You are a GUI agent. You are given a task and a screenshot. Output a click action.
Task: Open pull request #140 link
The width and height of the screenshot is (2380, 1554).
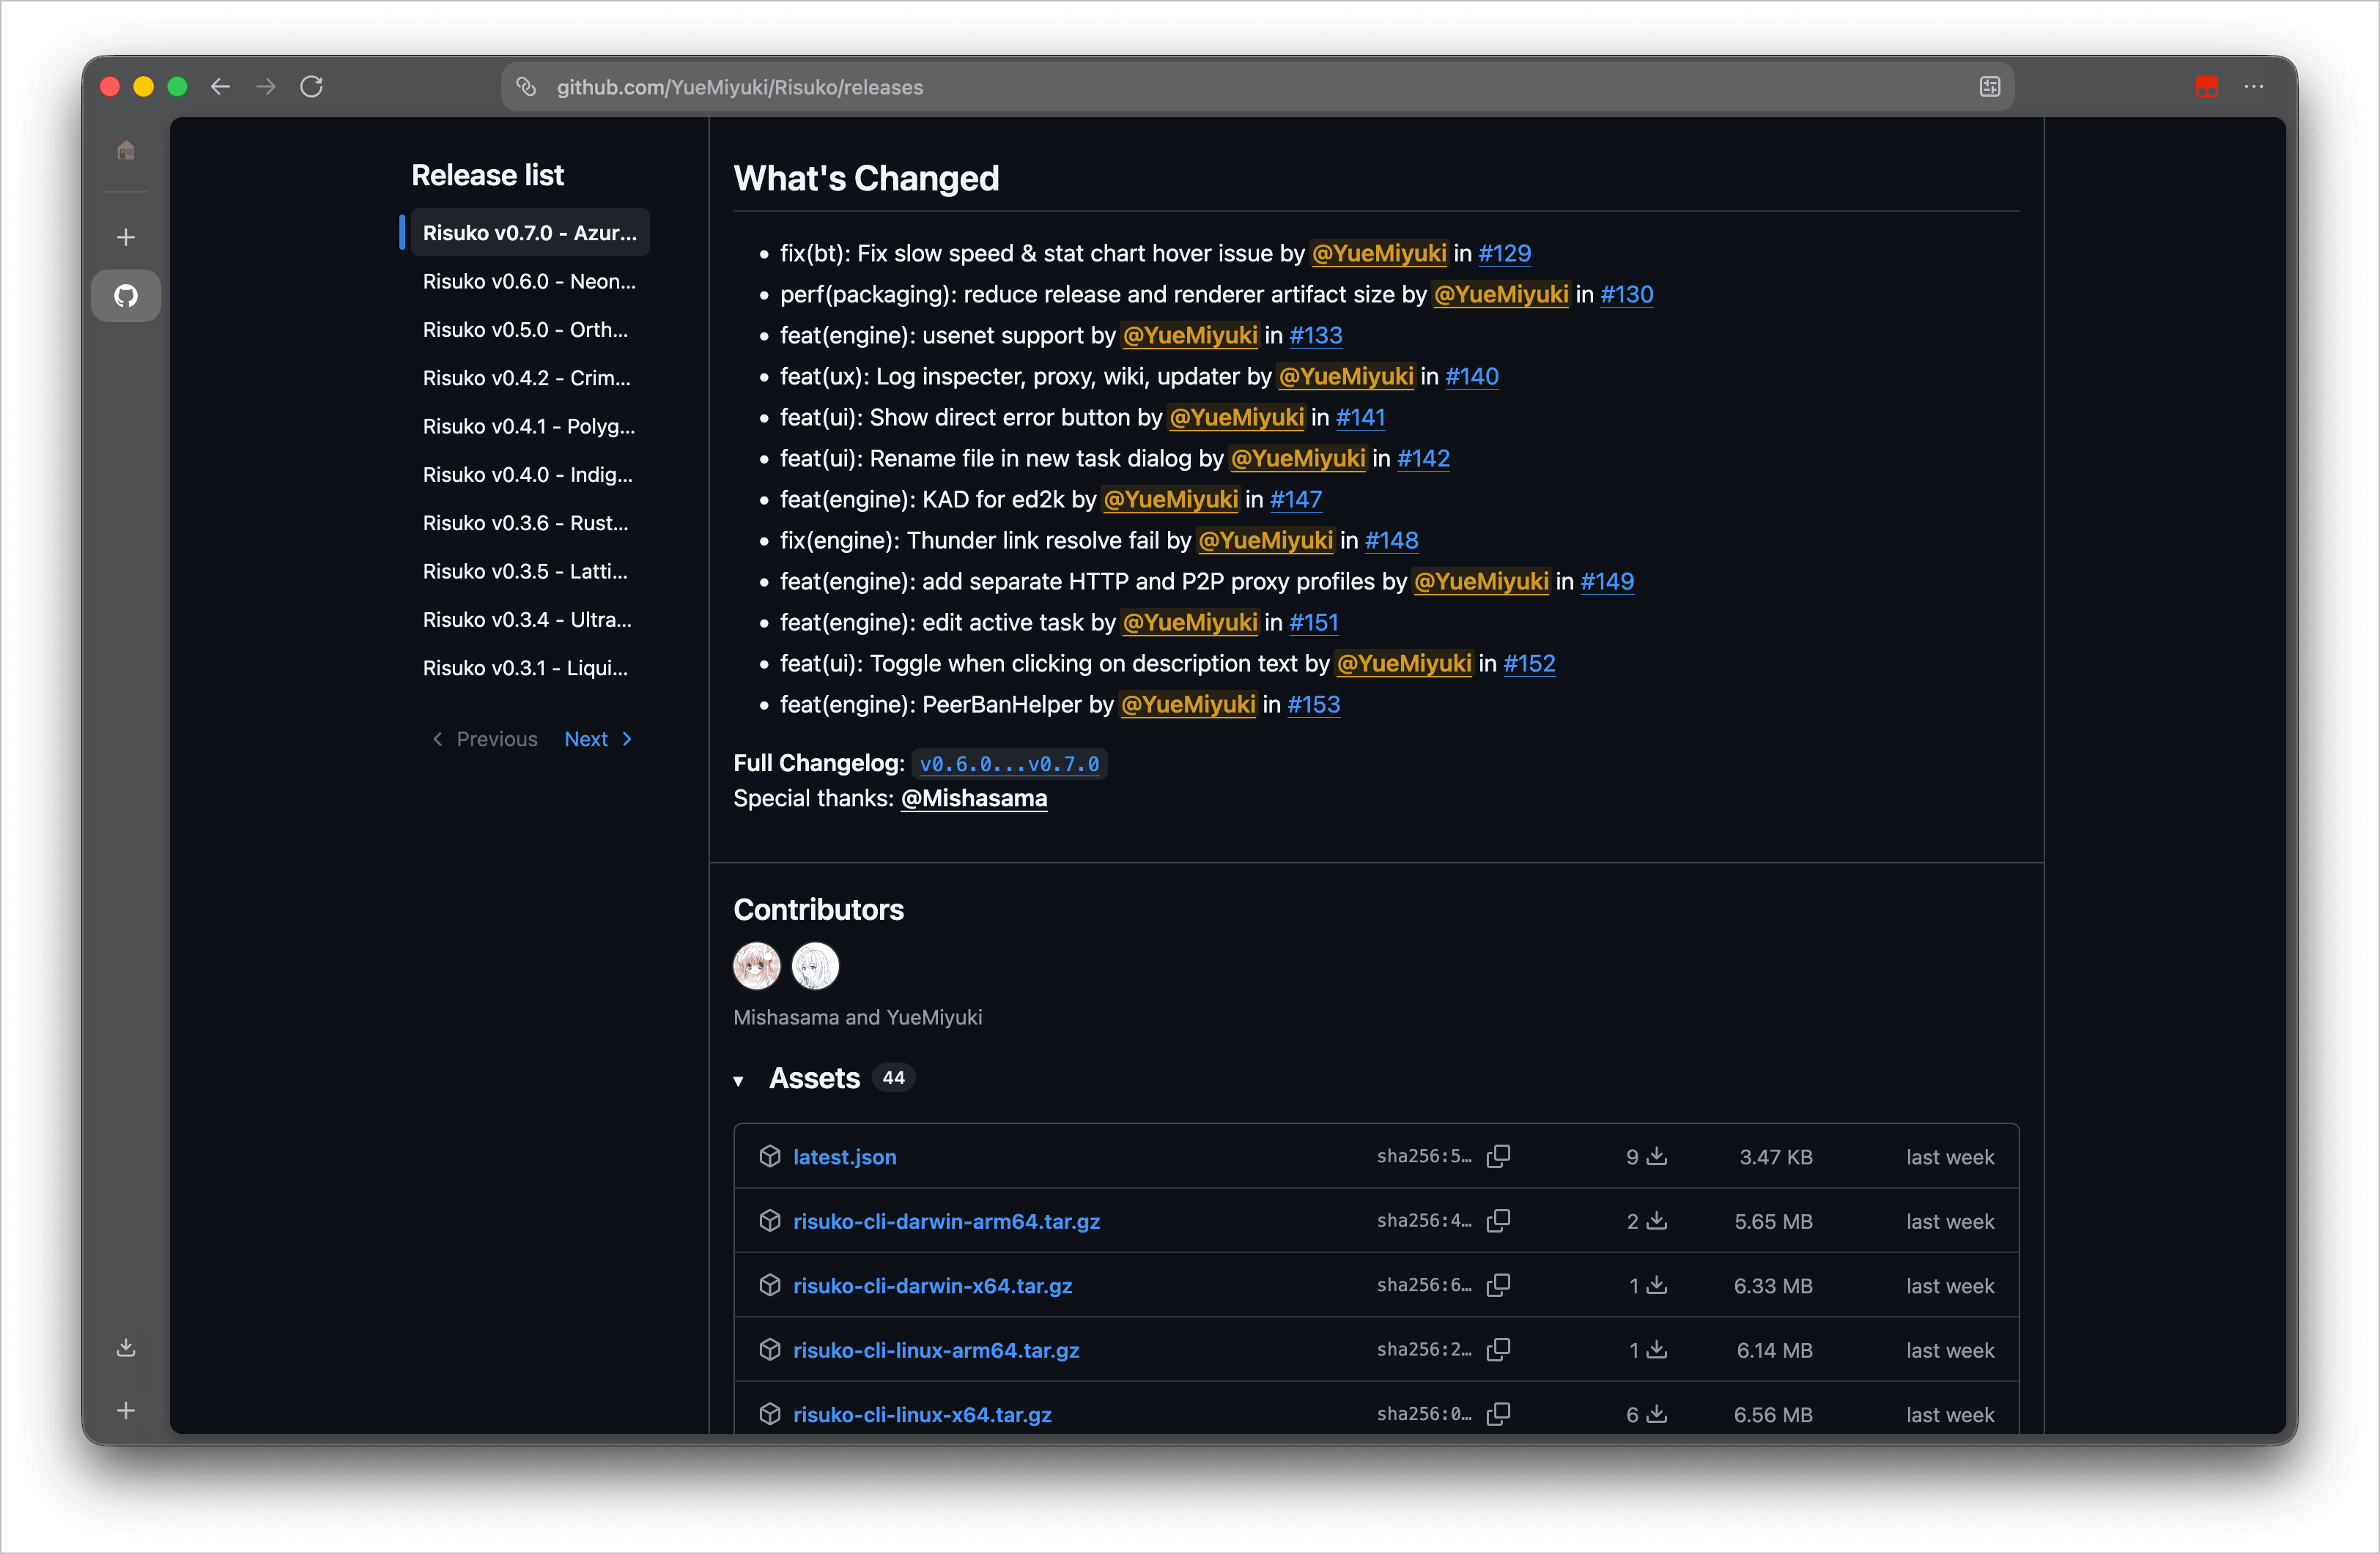click(x=1471, y=376)
